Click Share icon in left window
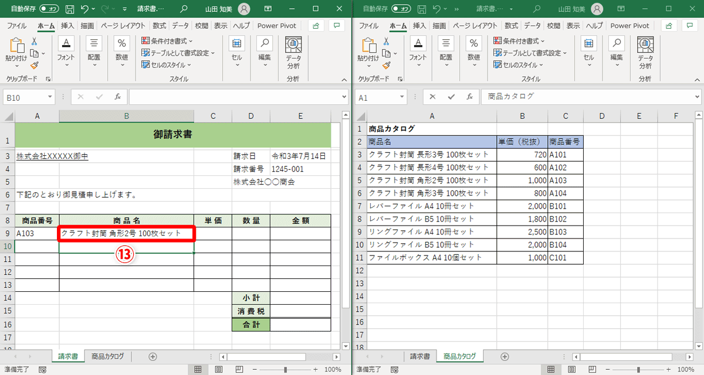This screenshot has width=704, height=375. click(316, 26)
